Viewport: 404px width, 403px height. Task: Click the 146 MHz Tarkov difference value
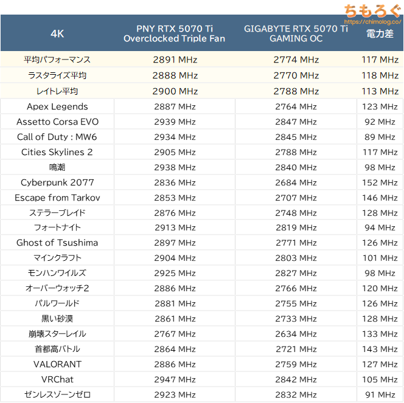[x=380, y=198]
